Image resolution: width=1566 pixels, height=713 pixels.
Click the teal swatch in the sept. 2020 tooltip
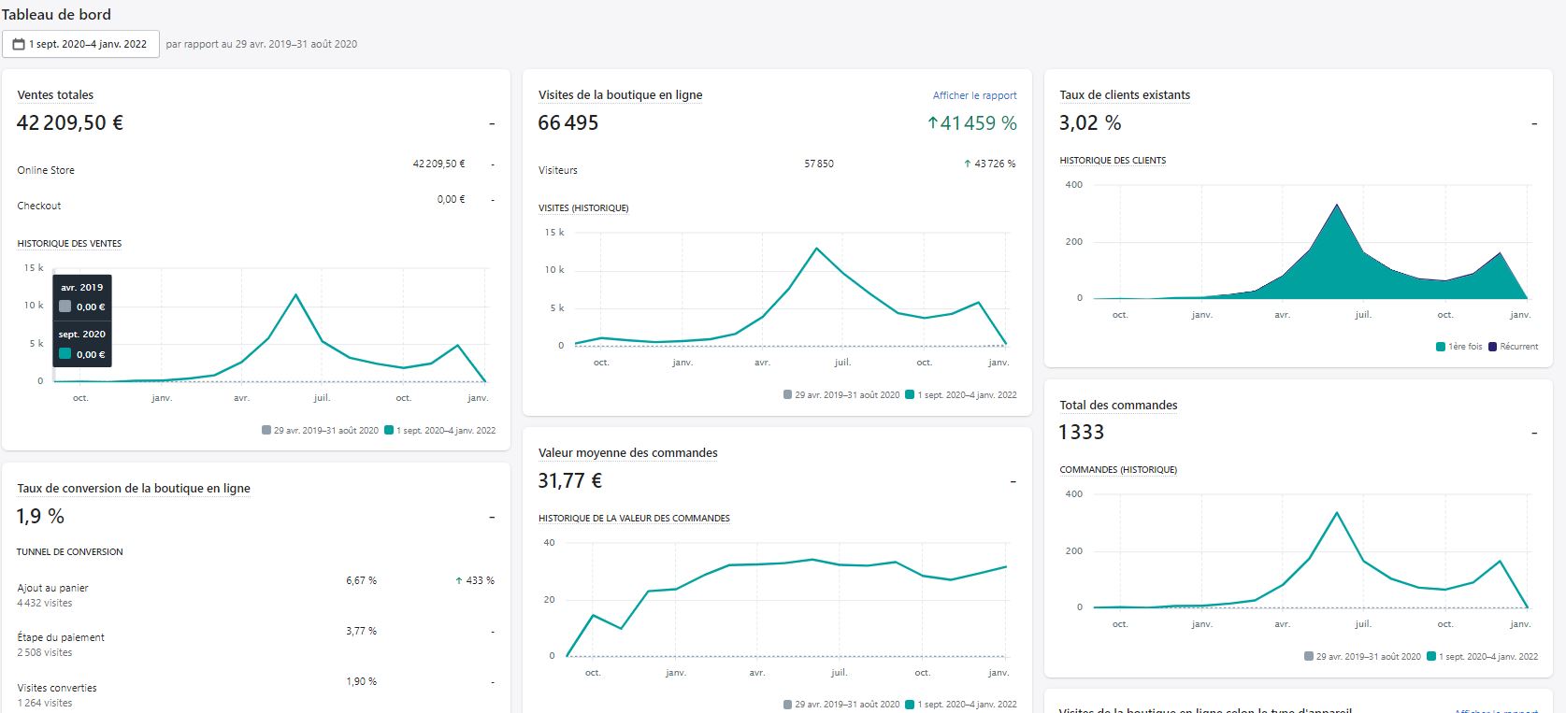(65, 354)
